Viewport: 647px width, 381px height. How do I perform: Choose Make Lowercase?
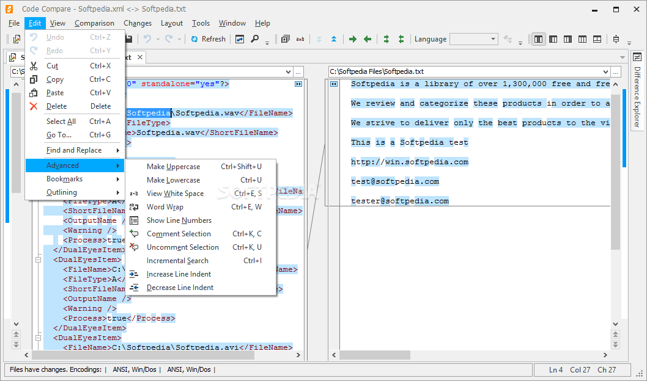pos(201,180)
